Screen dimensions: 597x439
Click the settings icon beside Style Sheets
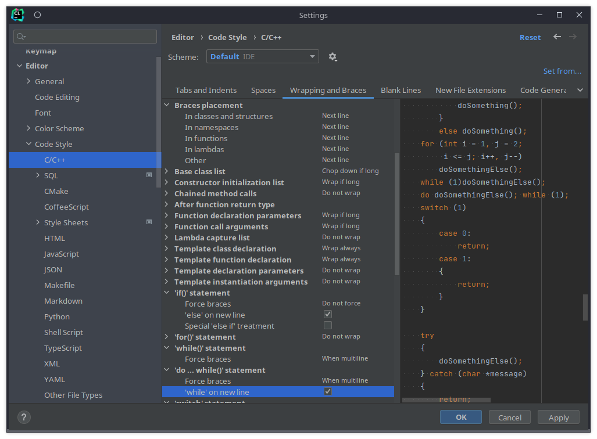coord(149,222)
